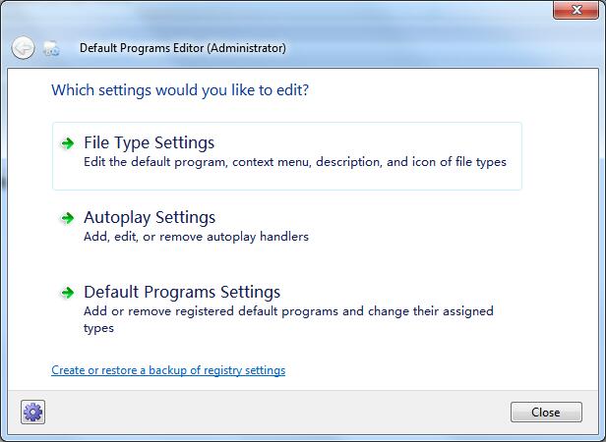Click the Close button
Image resolution: width=606 pixels, height=442 pixels.
tap(546, 413)
